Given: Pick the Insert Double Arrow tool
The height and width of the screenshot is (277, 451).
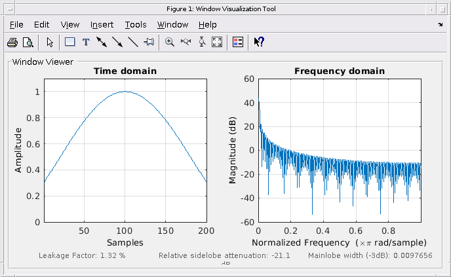Looking at the screenshot, I should (x=102, y=43).
